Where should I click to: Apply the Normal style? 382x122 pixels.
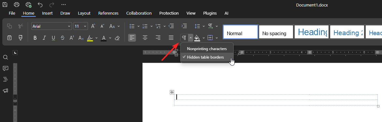(241, 32)
